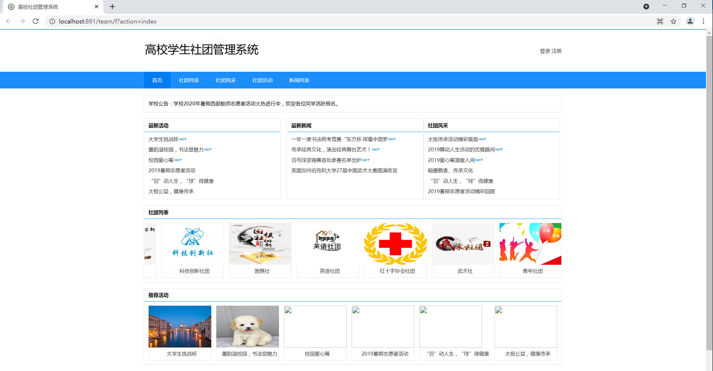Switch to the 社团活动 navigation tab

(x=262, y=80)
